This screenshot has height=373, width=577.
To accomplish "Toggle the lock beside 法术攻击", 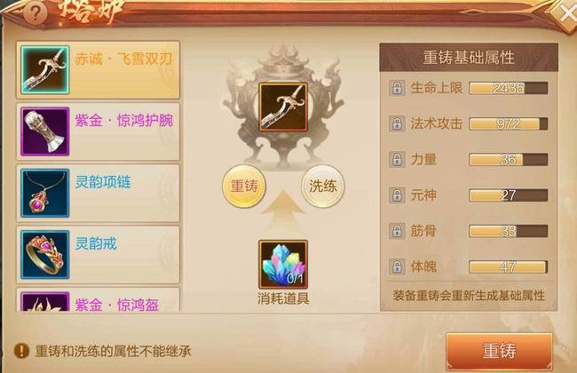I will [397, 123].
